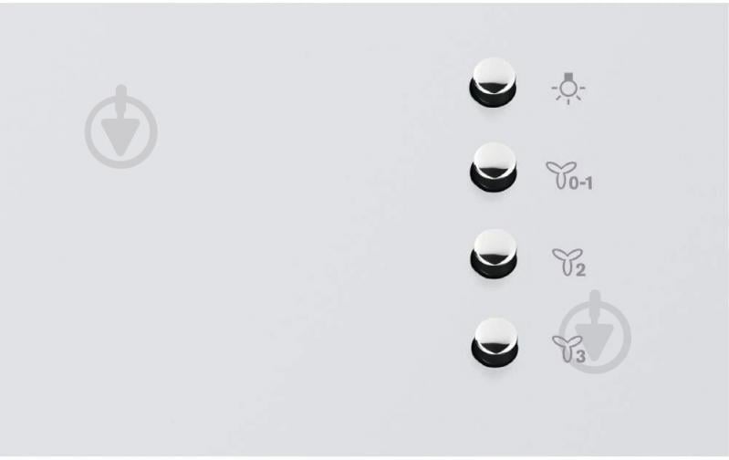Push the chrome light button
The width and height of the screenshot is (729, 460).
click(x=493, y=80)
